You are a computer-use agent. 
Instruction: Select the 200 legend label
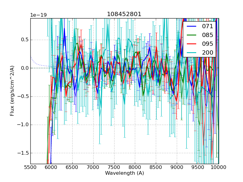point(207,52)
